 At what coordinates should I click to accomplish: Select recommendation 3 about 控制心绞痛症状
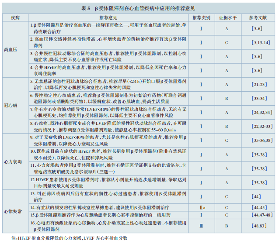tap(108, 56)
